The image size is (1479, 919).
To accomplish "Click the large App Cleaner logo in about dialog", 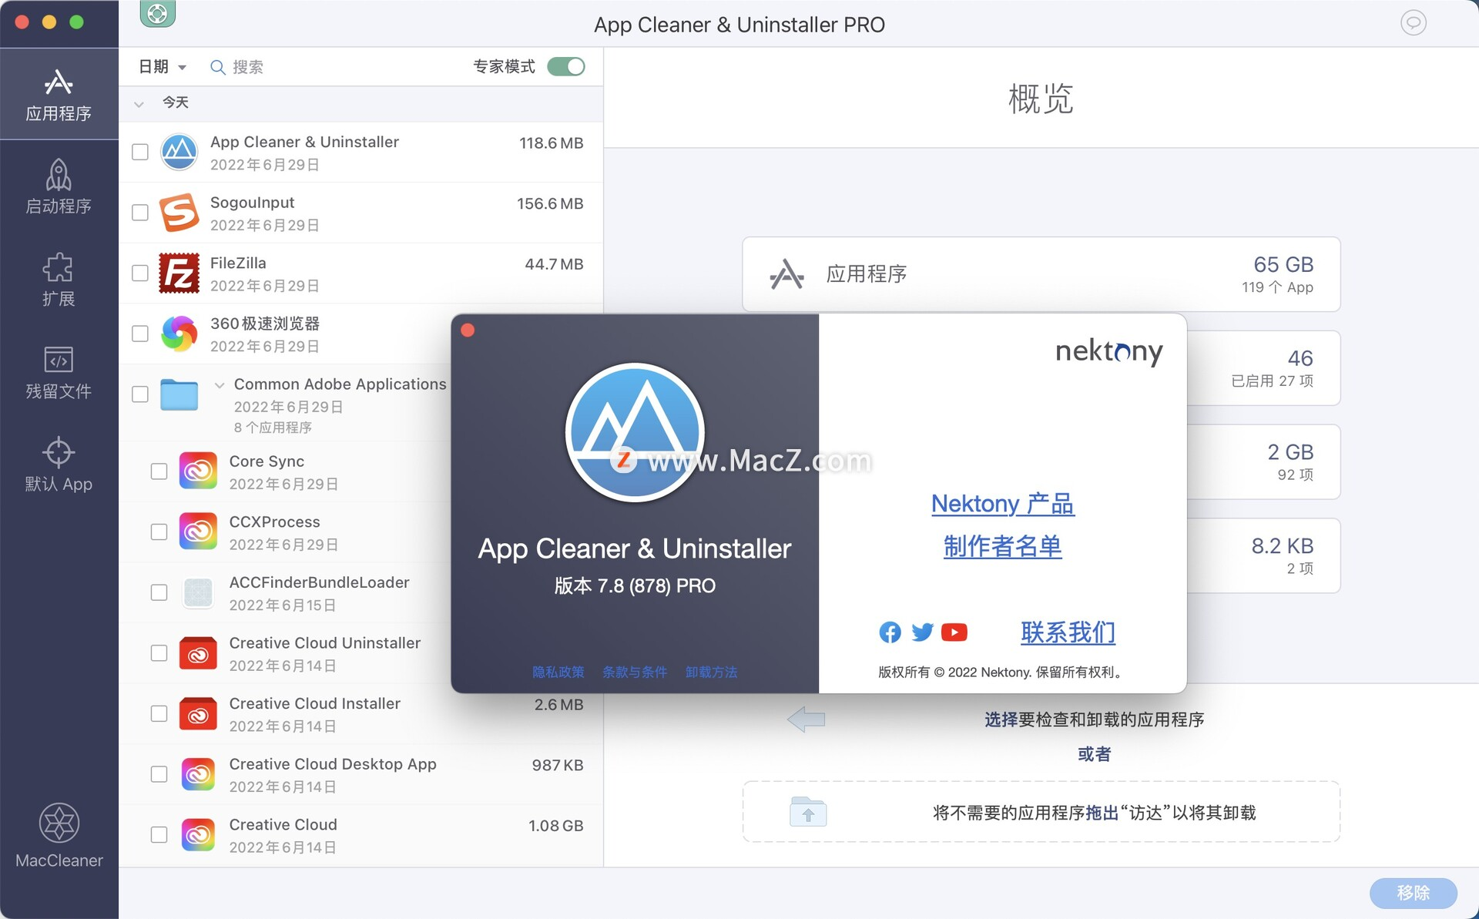I will 635,432.
